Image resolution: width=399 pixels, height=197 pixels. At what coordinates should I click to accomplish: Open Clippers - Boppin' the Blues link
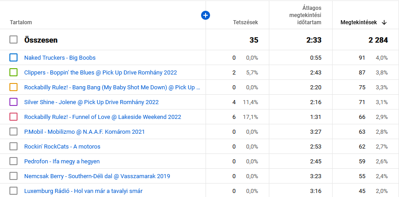coord(101,73)
